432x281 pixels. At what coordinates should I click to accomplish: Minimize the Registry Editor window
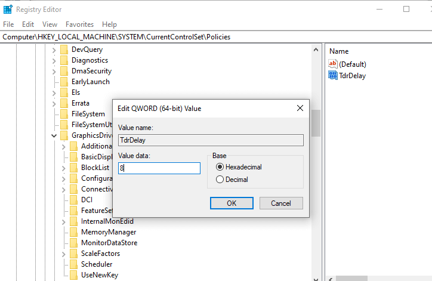coord(379,9)
